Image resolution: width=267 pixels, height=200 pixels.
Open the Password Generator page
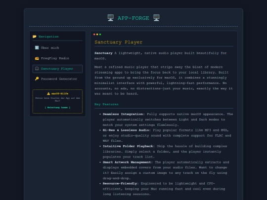tap(57, 79)
